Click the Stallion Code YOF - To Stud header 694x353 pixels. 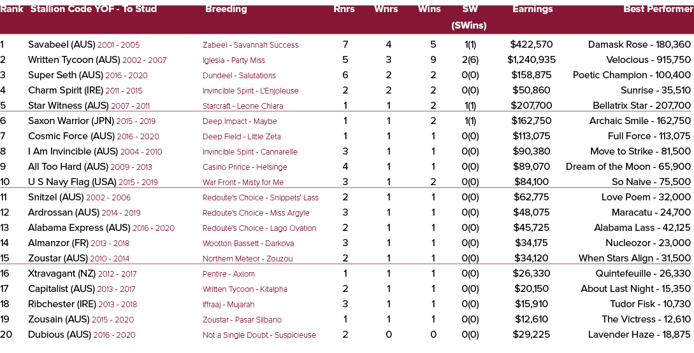click(x=94, y=10)
